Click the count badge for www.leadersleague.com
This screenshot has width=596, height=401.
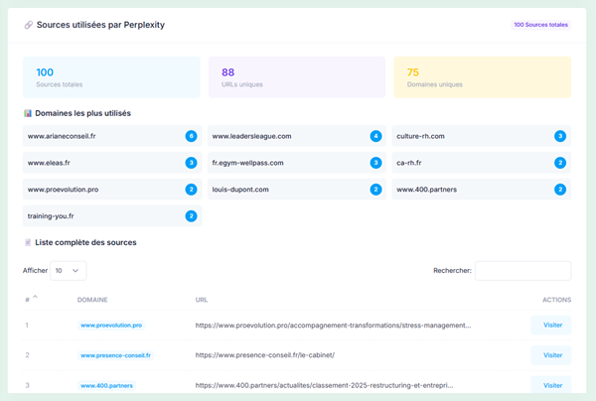point(375,136)
